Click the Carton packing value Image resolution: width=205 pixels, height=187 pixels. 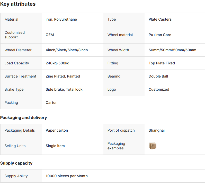pos(51,103)
